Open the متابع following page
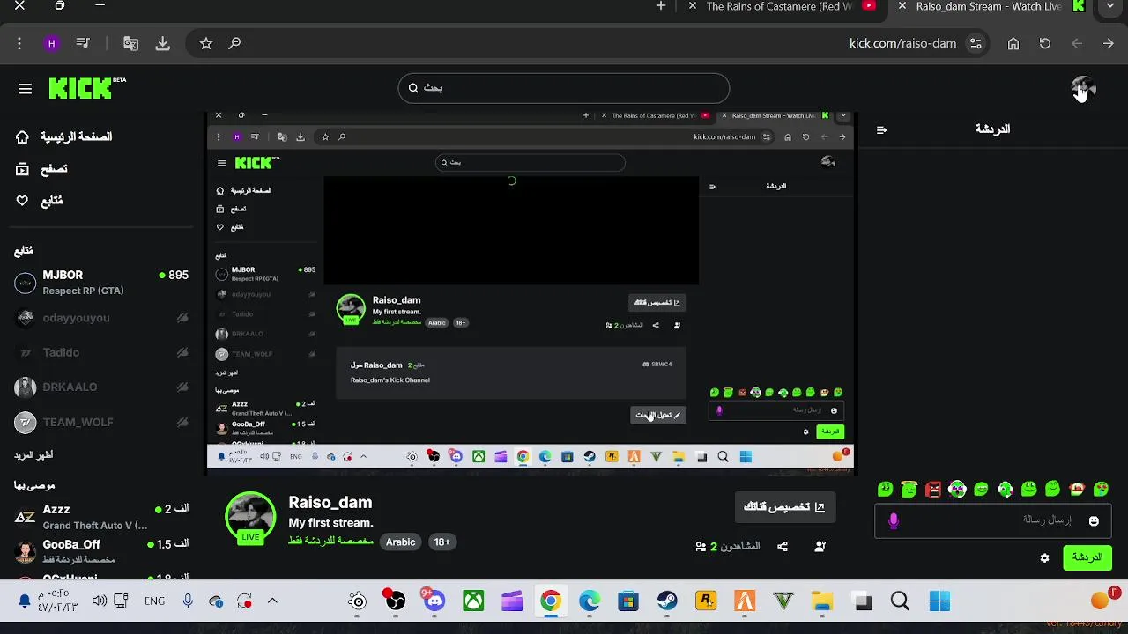Image resolution: width=1128 pixels, height=634 pixels. pyautogui.click(x=40, y=201)
